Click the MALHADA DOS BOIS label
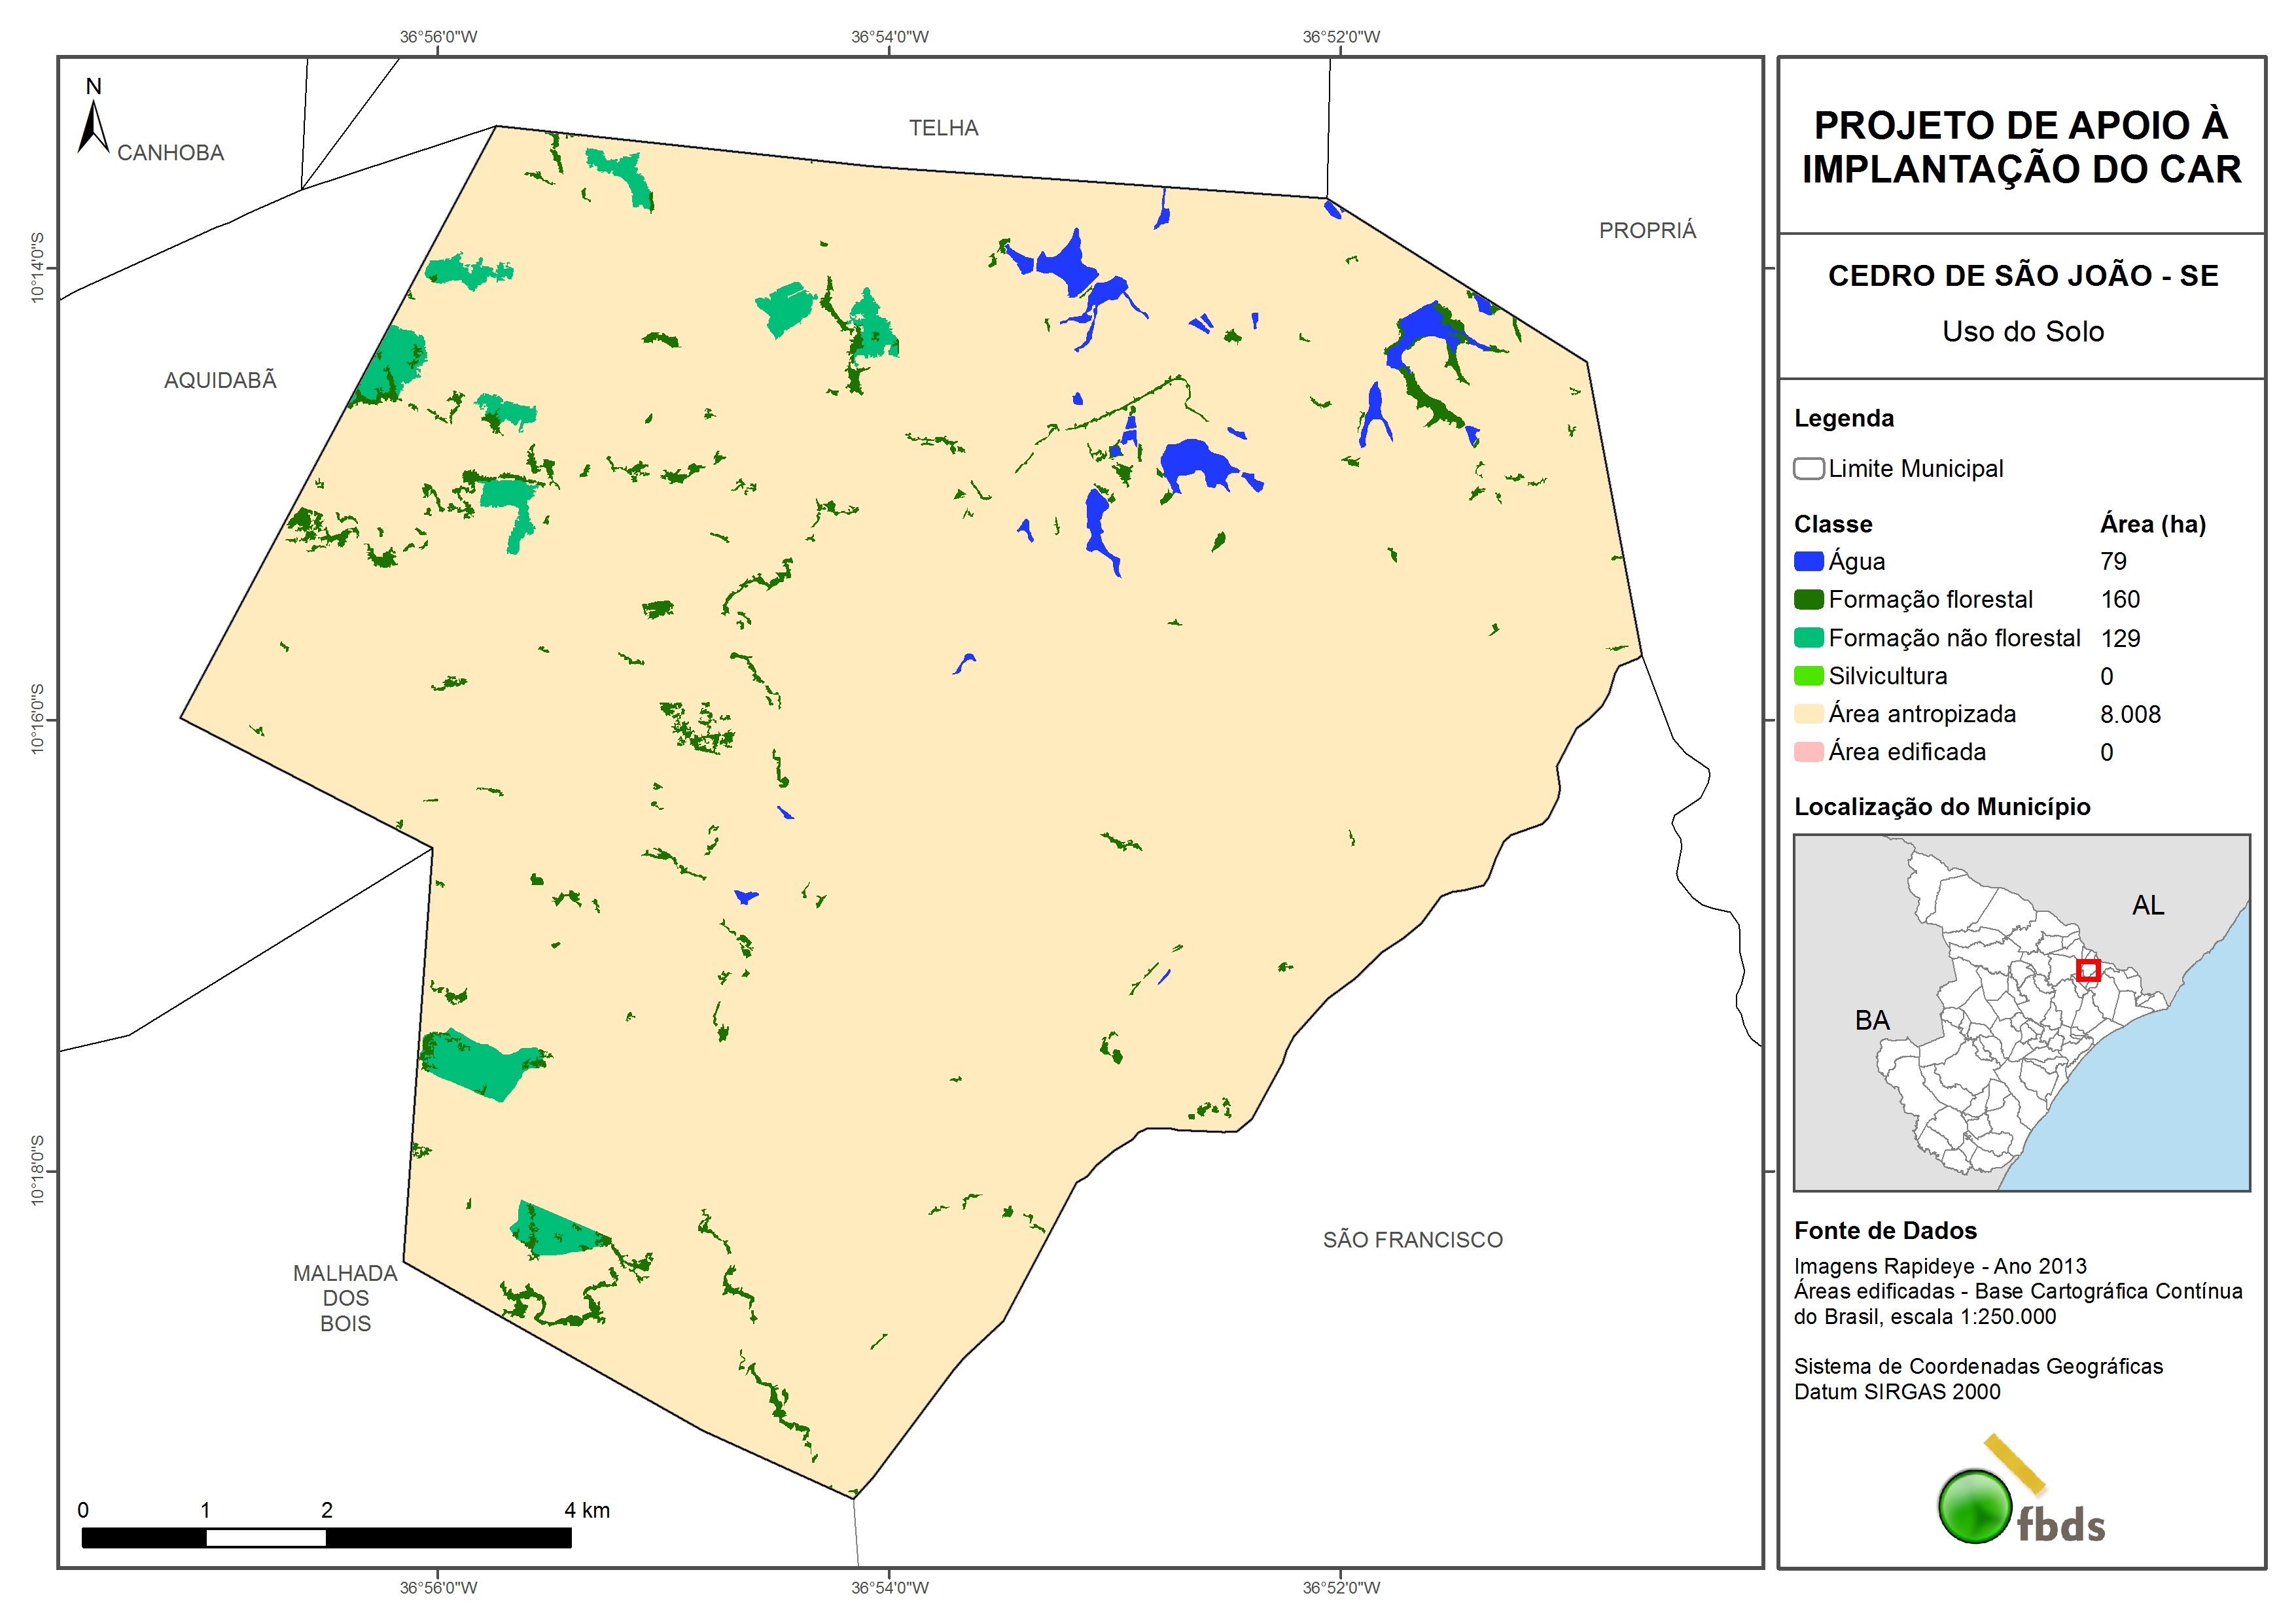Viewport: 2296px width, 1623px height. pyautogui.click(x=345, y=1298)
